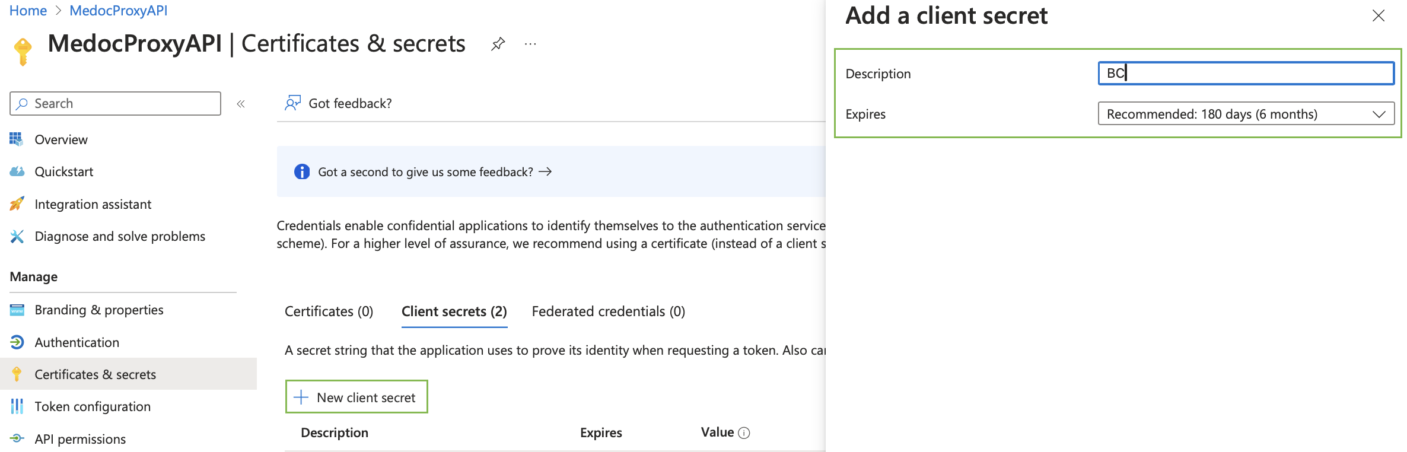This screenshot has width=1407, height=452.
Task: Click Diagnose and solve problems wrench icon
Action: click(x=17, y=236)
